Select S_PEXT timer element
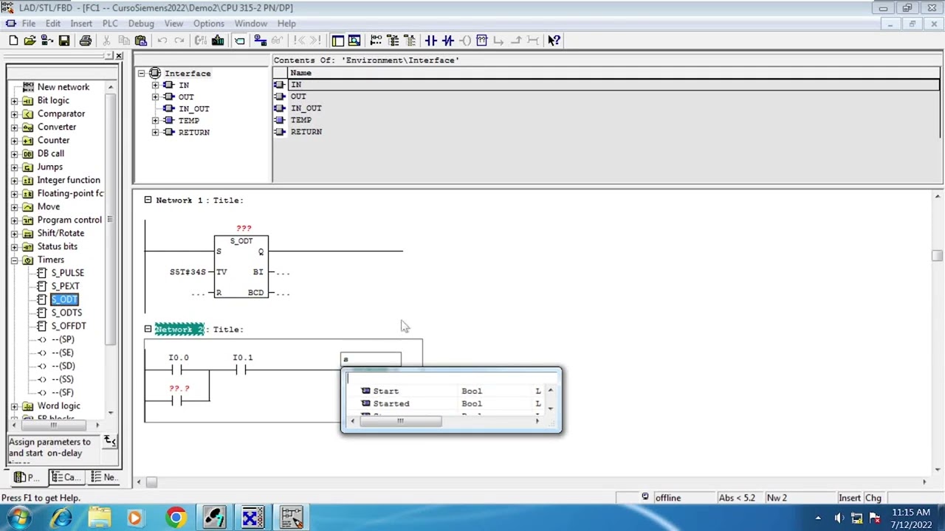945x531 pixels. point(65,286)
